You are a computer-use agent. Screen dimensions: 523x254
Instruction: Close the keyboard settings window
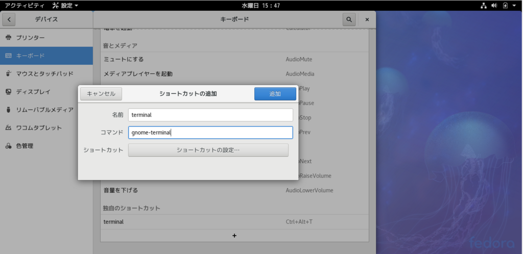[367, 20]
